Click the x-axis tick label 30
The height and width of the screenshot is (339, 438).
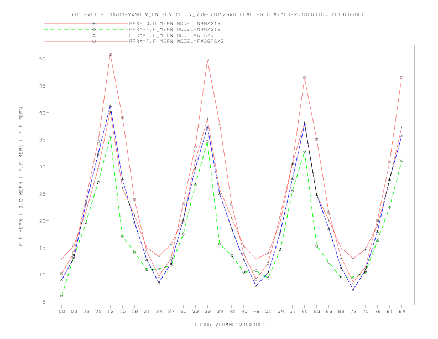point(183,311)
